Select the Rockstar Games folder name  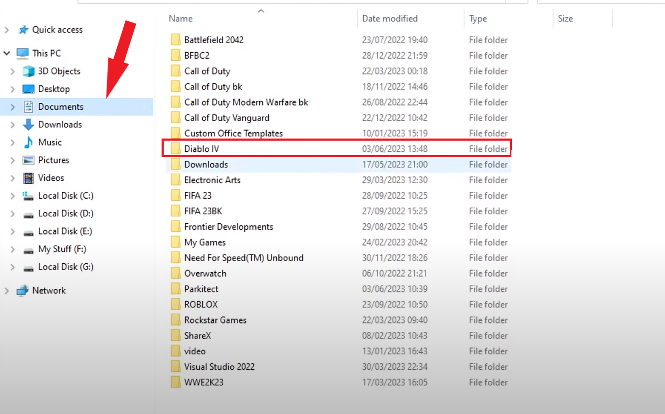(215, 320)
